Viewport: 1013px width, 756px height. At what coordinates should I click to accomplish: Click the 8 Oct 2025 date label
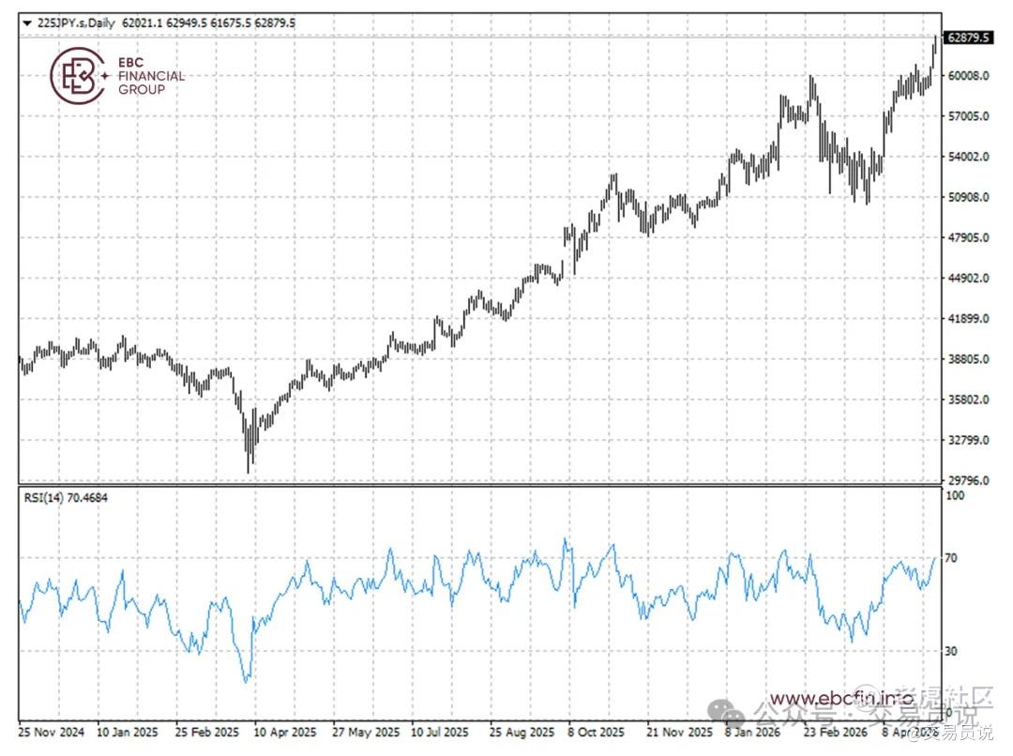click(596, 733)
